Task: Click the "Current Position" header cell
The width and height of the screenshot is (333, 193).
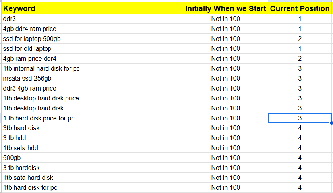Action: pyautogui.click(x=300, y=8)
